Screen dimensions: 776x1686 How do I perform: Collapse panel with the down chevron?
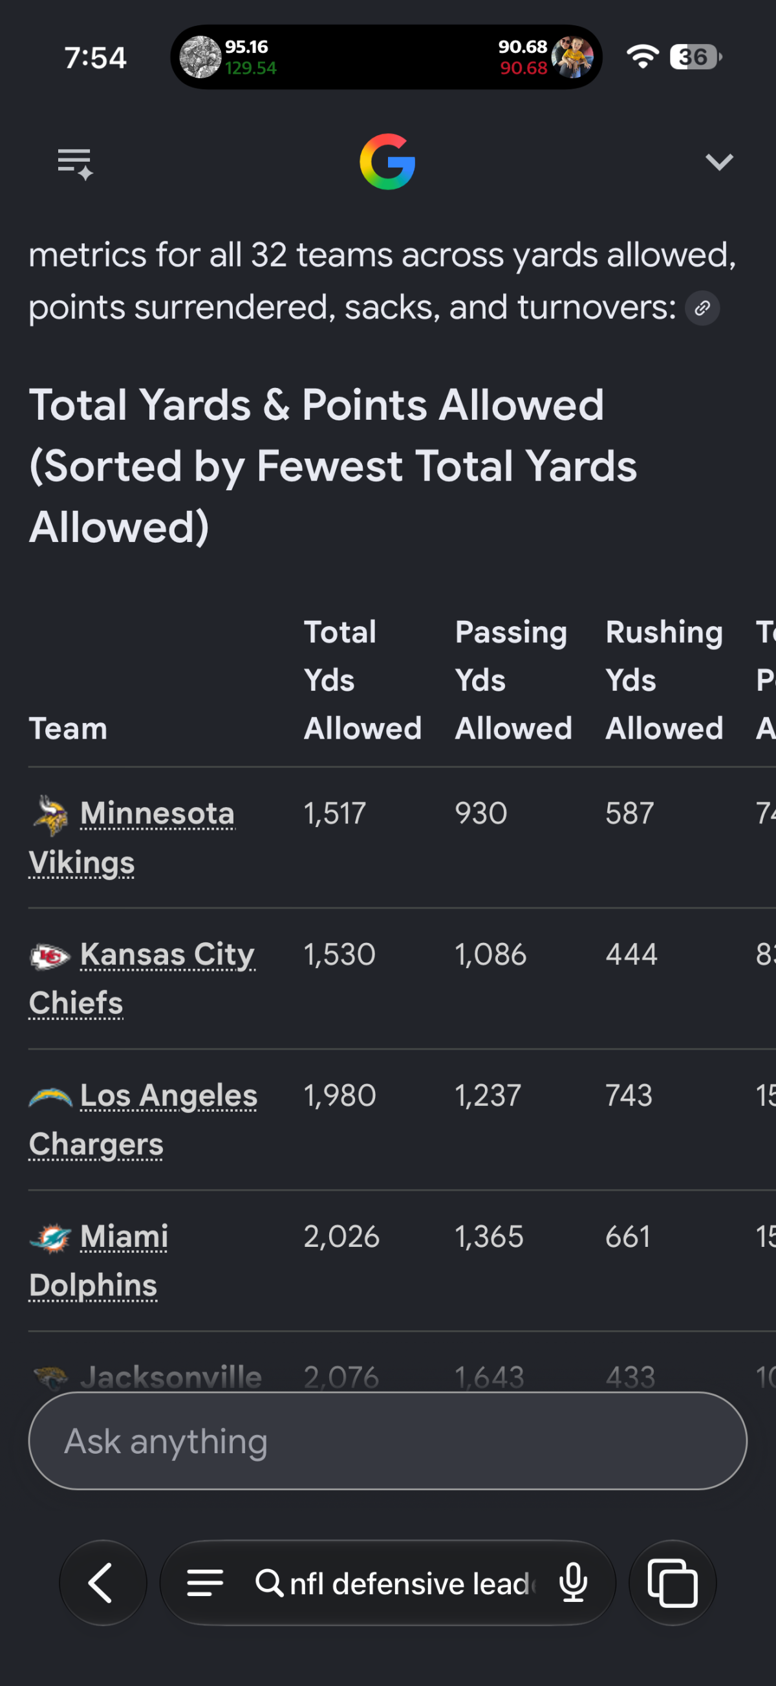[x=719, y=162]
